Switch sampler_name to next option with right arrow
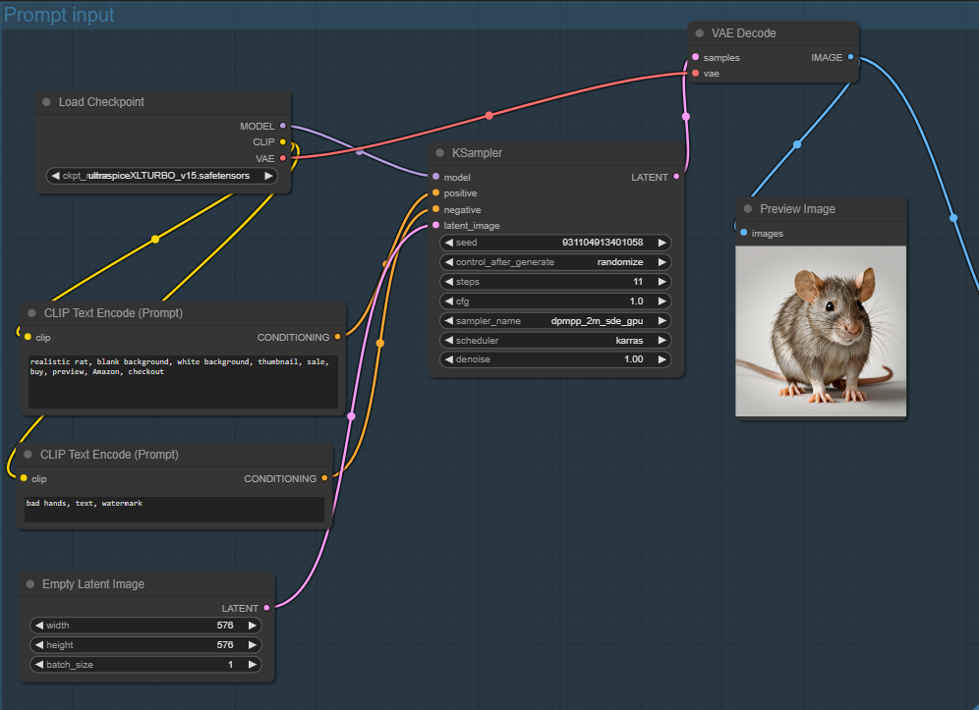Screen dimensions: 979x710 (662, 321)
